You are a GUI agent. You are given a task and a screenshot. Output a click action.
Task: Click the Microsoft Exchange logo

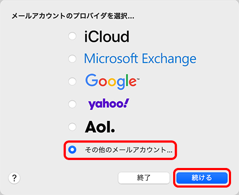click(140, 59)
